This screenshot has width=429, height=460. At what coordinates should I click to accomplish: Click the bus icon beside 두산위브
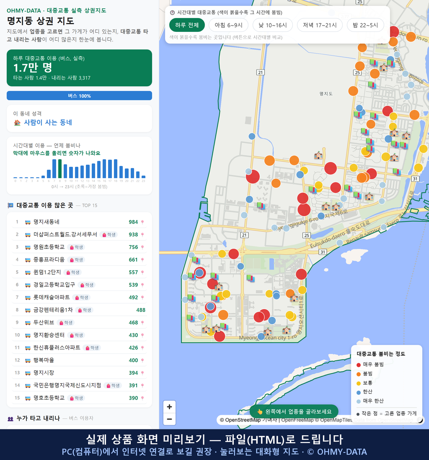[x=28, y=323]
